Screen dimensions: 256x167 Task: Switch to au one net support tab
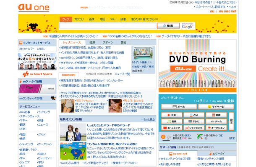(x=178, y=154)
